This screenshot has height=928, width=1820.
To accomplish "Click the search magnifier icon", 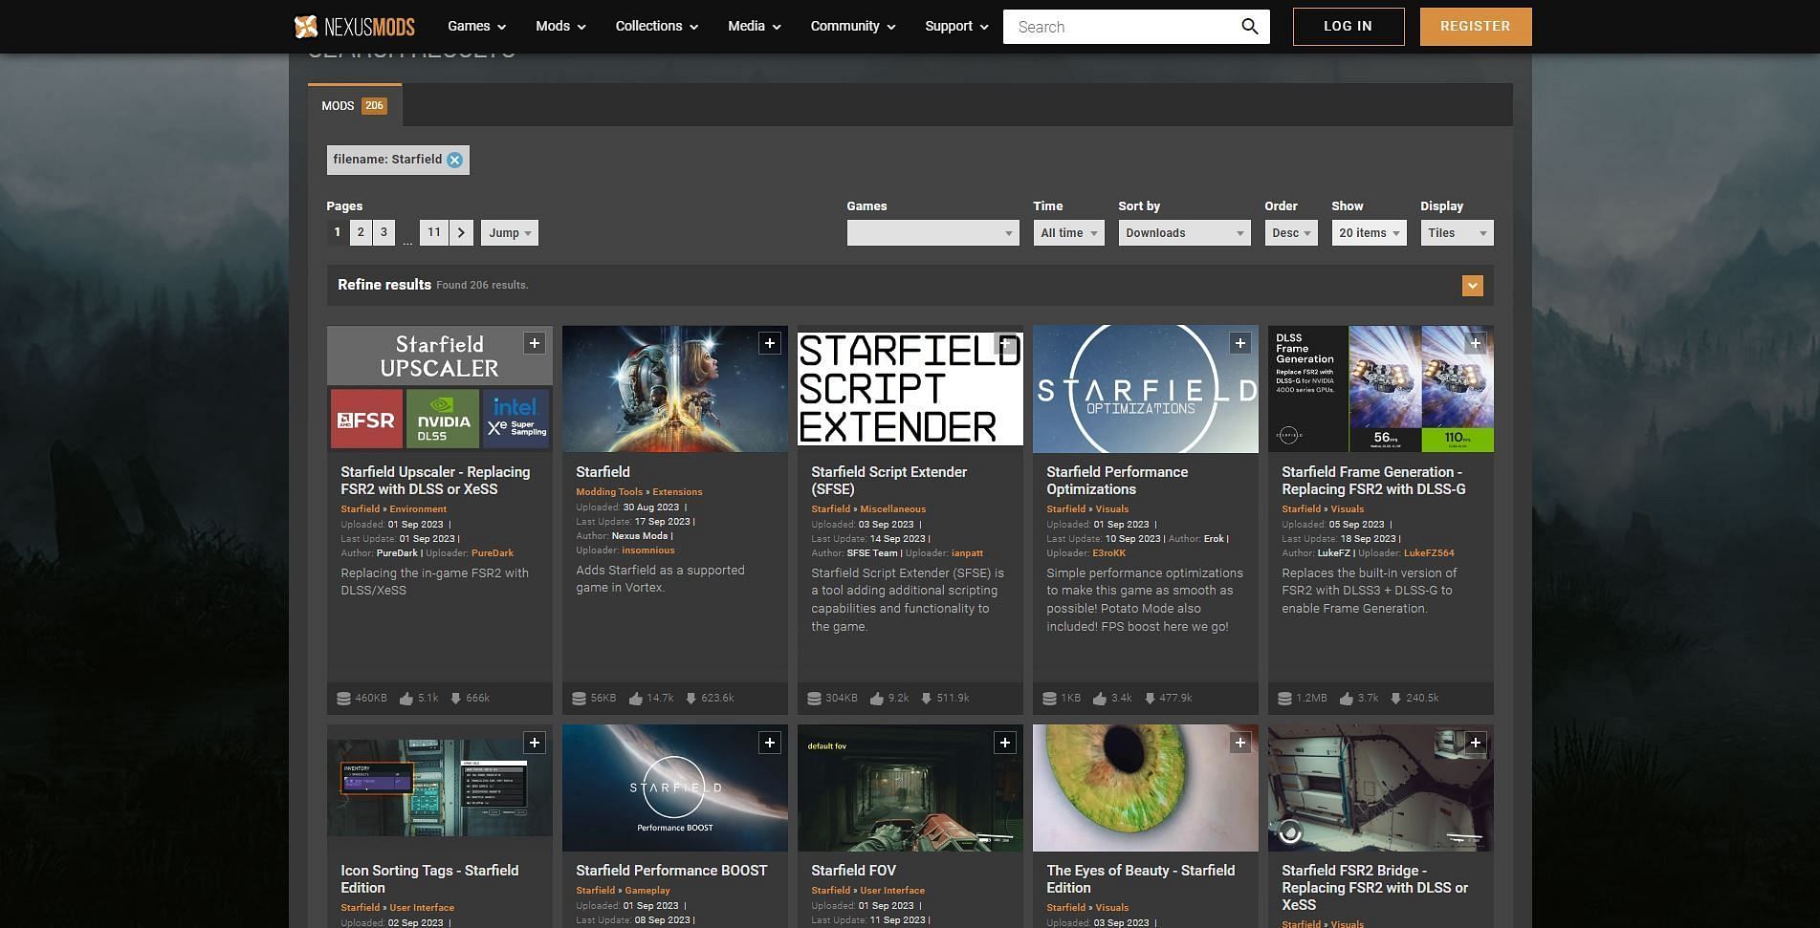I will (1249, 27).
